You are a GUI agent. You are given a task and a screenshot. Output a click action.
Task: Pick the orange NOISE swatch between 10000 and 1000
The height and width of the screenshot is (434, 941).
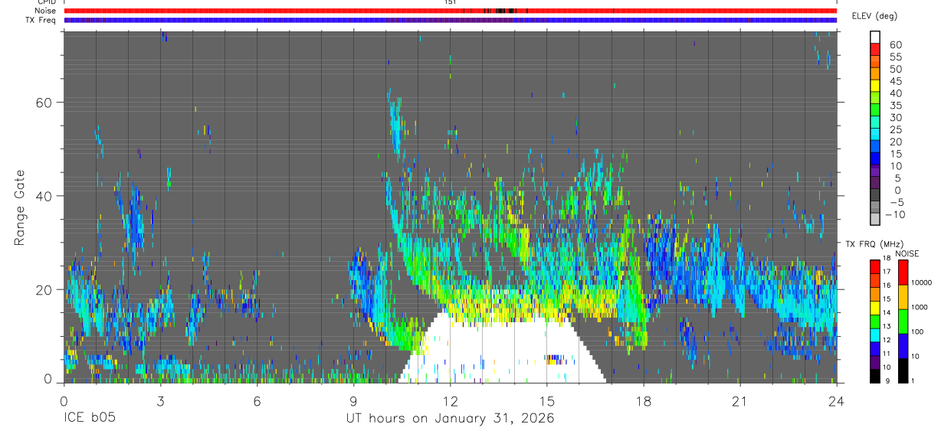903,296
